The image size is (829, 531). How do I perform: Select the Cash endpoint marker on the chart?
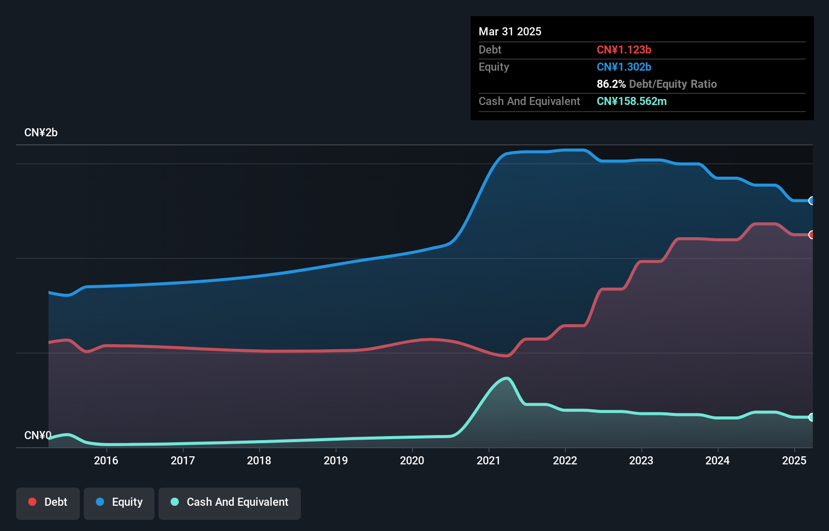coord(811,417)
